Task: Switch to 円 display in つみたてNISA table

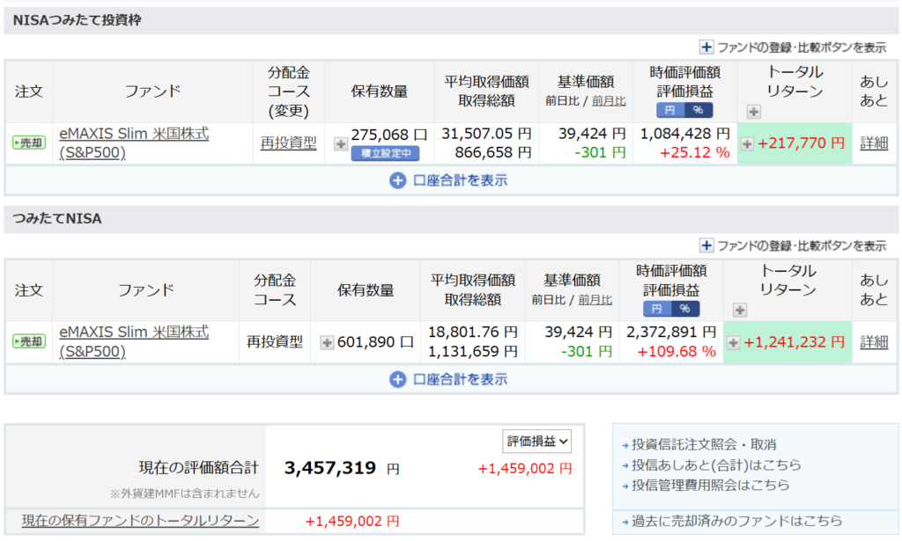Action: (657, 309)
